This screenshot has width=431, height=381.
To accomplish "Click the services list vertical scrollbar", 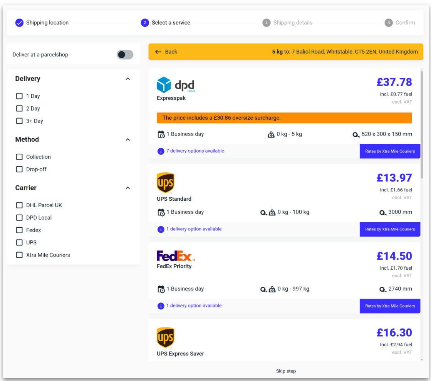I will [422, 123].
